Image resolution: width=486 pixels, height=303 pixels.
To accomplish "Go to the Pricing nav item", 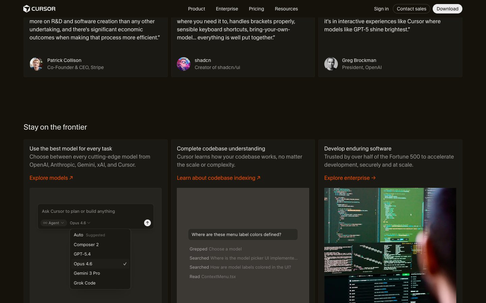I will (256, 9).
